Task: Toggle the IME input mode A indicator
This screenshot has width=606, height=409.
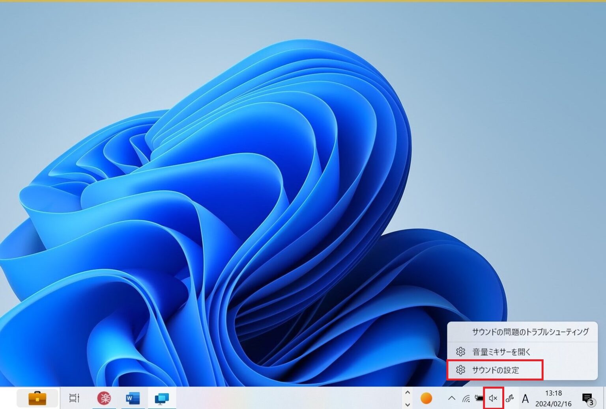Action: 525,399
